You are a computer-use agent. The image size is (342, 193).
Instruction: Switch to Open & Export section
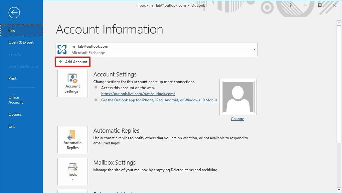click(21, 42)
